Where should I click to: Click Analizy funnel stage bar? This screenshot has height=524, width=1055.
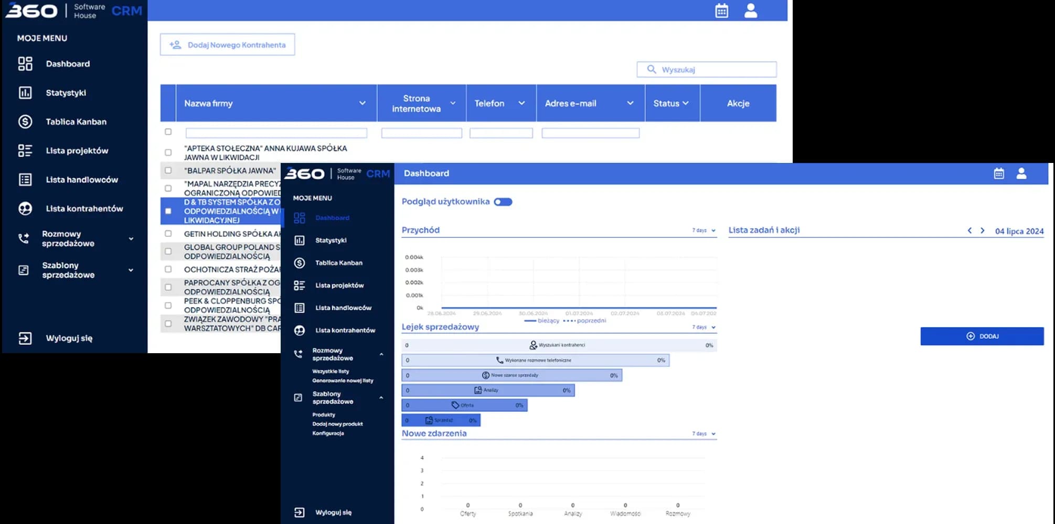488,390
